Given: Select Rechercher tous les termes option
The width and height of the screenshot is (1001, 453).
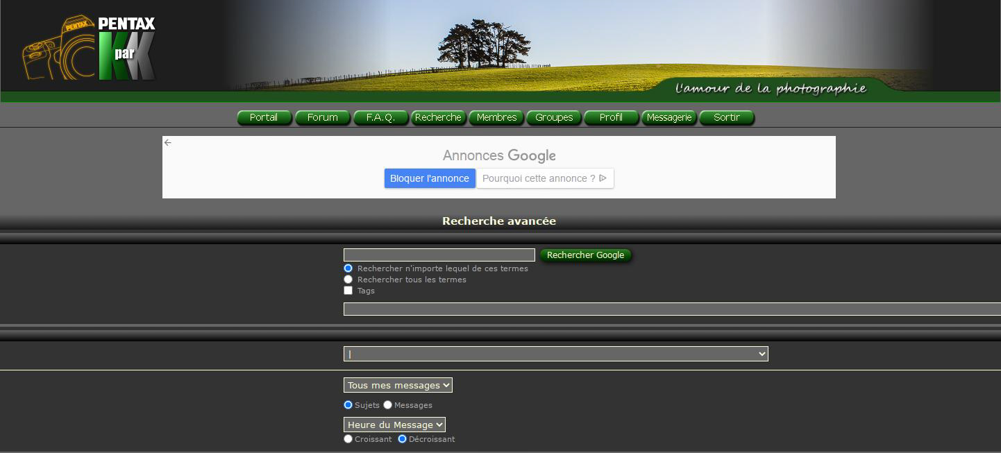Looking at the screenshot, I should click(348, 280).
